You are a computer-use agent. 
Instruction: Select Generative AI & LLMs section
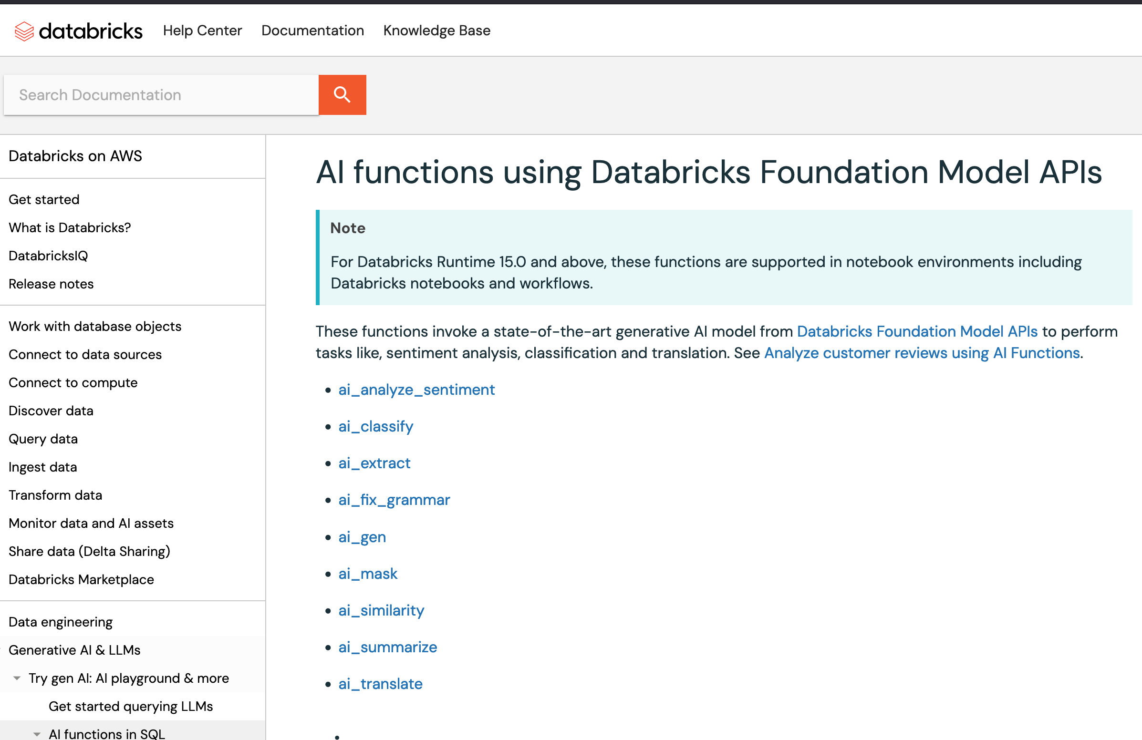tap(74, 650)
